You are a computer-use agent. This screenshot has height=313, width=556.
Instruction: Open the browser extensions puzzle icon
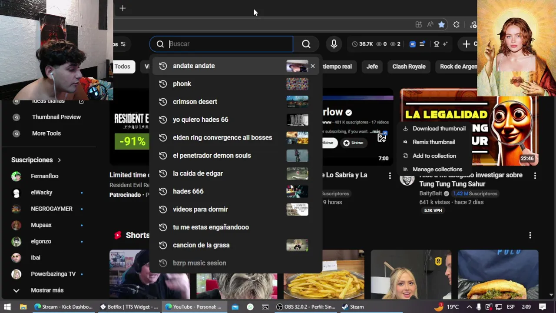456,25
